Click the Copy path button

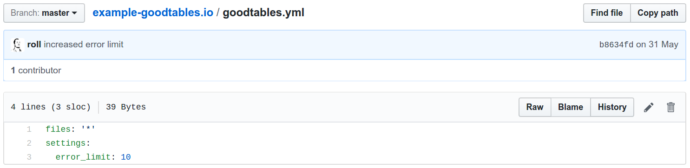[x=658, y=13]
